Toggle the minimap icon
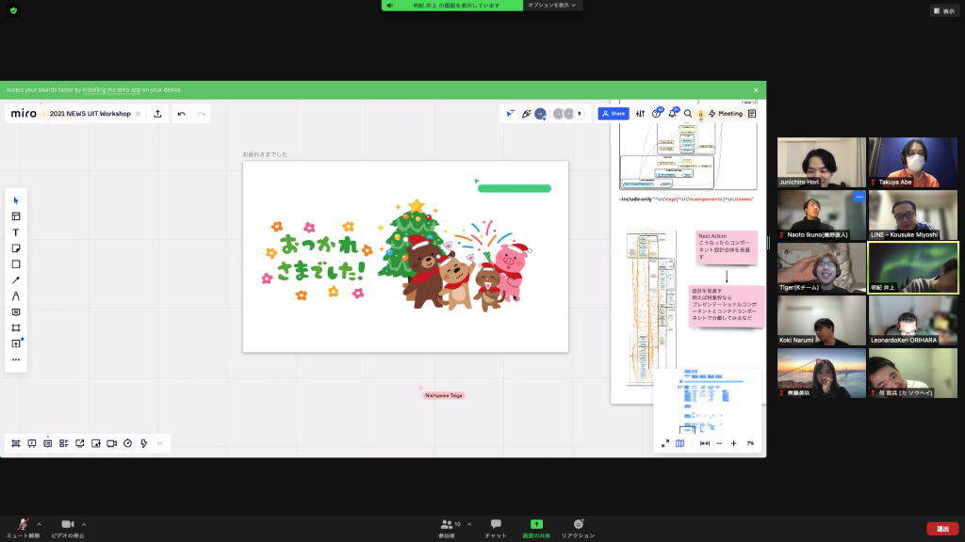 pyautogui.click(x=680, y=443)
